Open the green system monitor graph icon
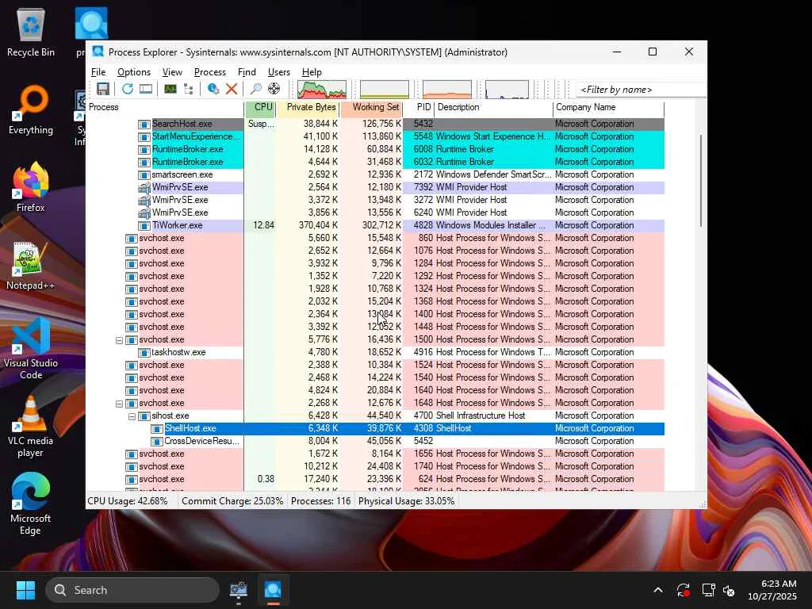The image size is (812, 609). 170,89
